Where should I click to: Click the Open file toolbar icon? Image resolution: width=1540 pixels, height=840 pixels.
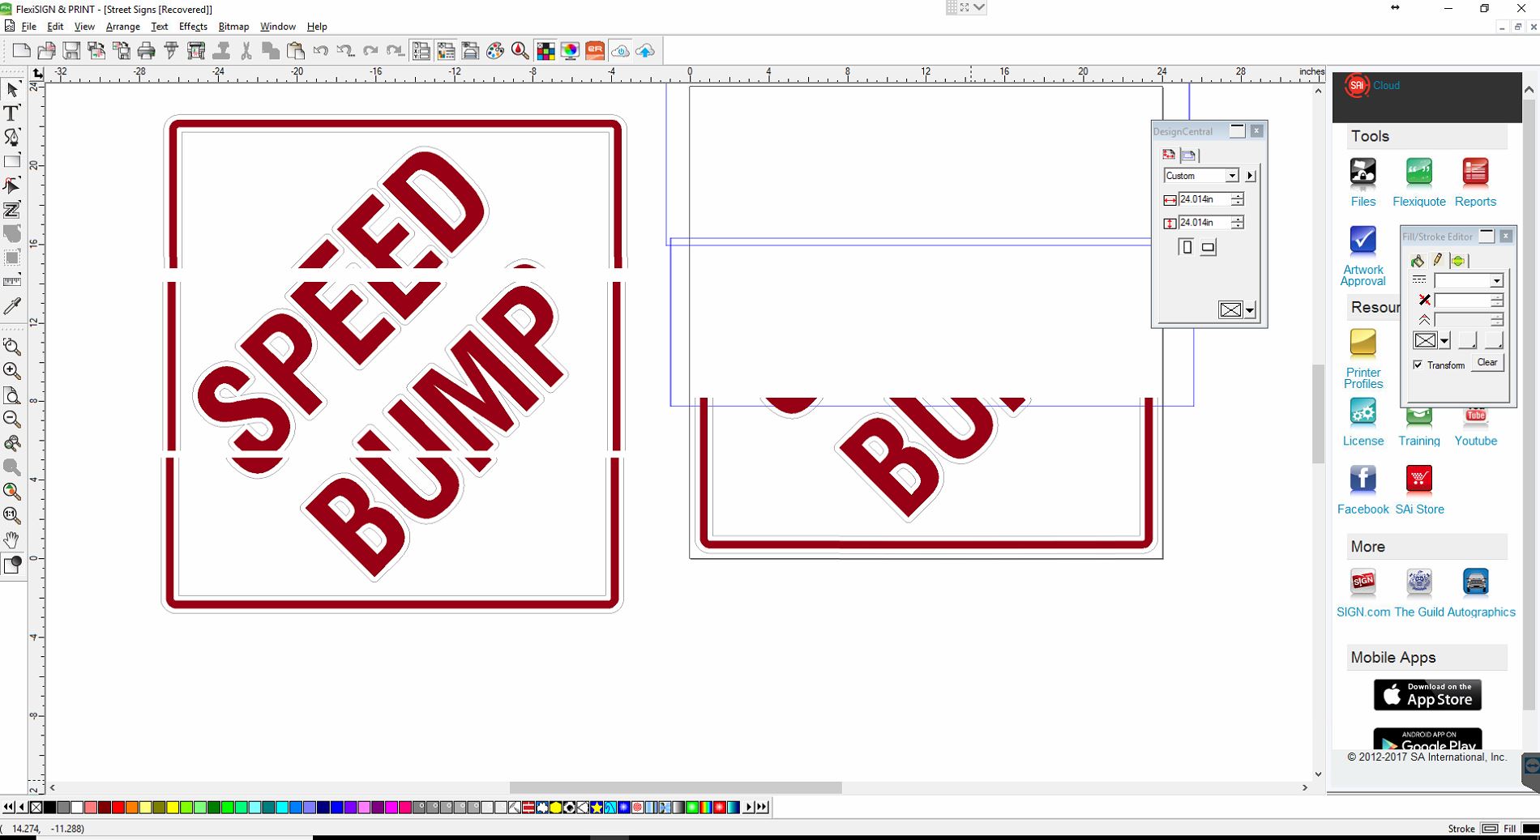47,51
